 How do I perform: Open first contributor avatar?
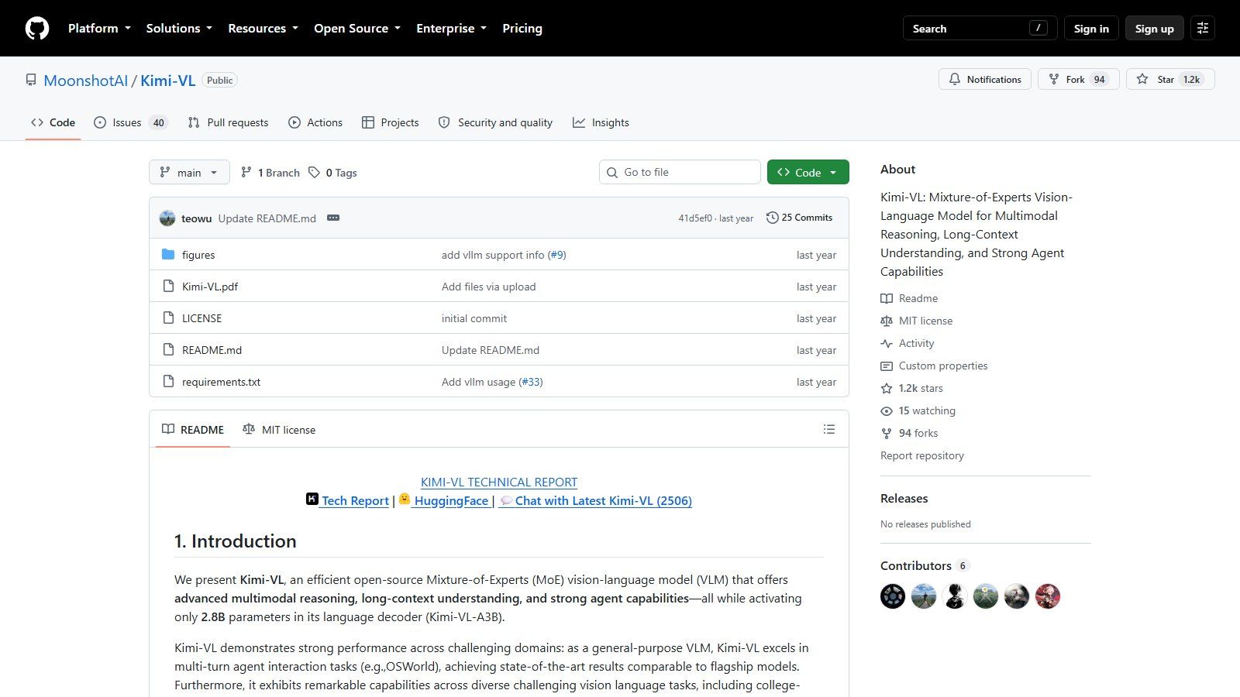click(x=893, y=596)
